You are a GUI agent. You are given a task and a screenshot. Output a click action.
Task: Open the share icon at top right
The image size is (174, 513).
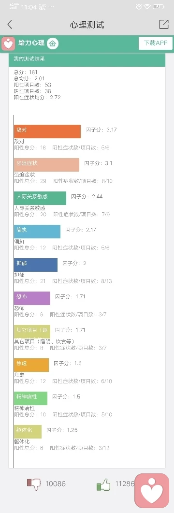tap(163, 24)
